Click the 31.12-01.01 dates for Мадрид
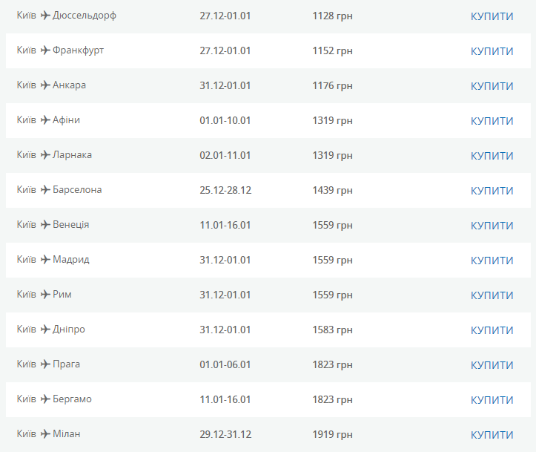Image resolution: width=536 pixels, height=452 pixels. point(225,260)
